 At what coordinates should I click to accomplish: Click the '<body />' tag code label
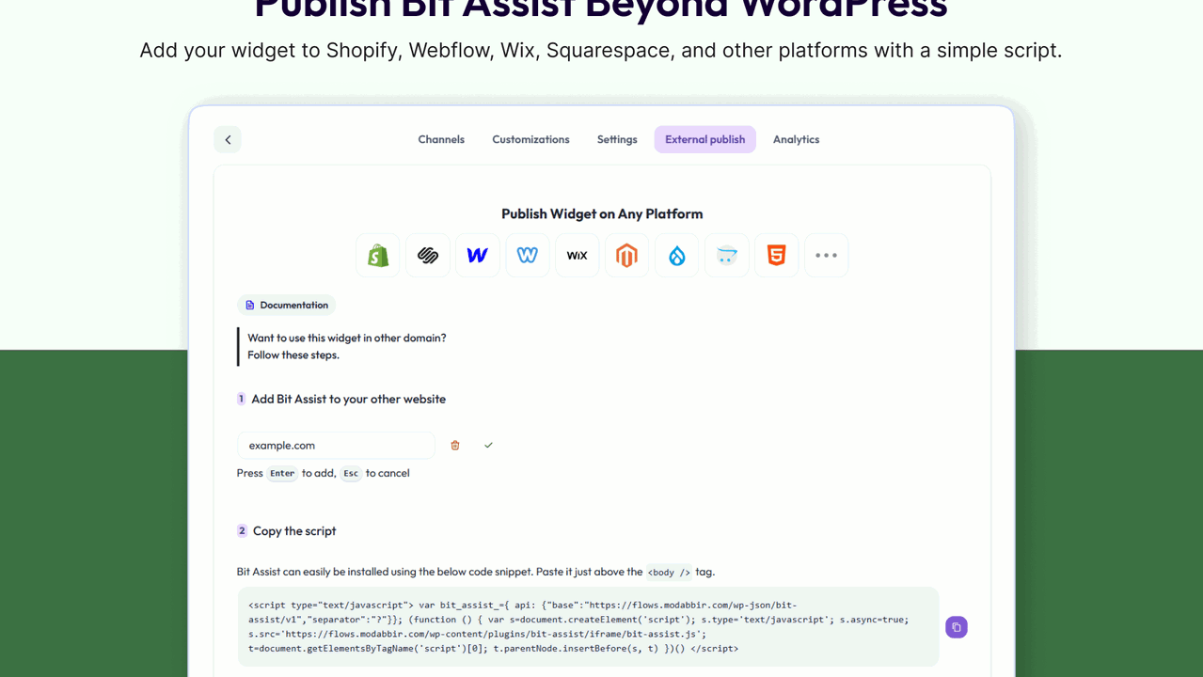[669, 573]
